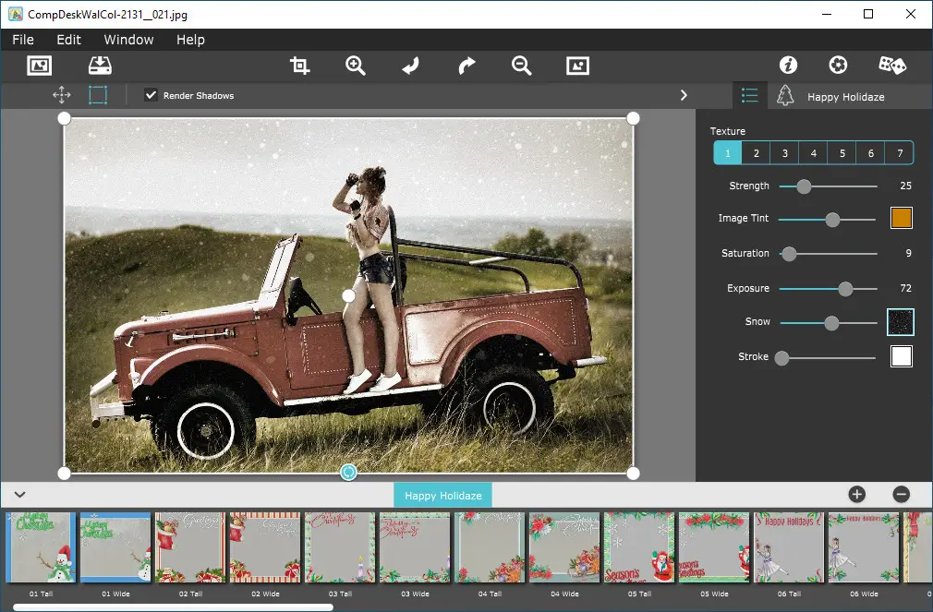Click the Happy Holidaze category button
The image size is (933, 612).
tap(442, 496)
